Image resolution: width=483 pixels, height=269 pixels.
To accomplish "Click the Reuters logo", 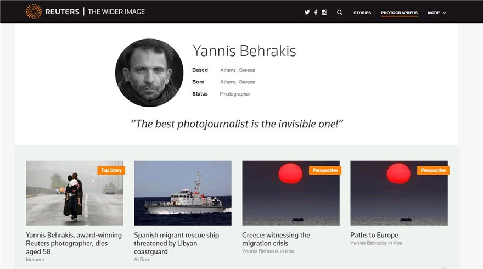I will point(53,12).
